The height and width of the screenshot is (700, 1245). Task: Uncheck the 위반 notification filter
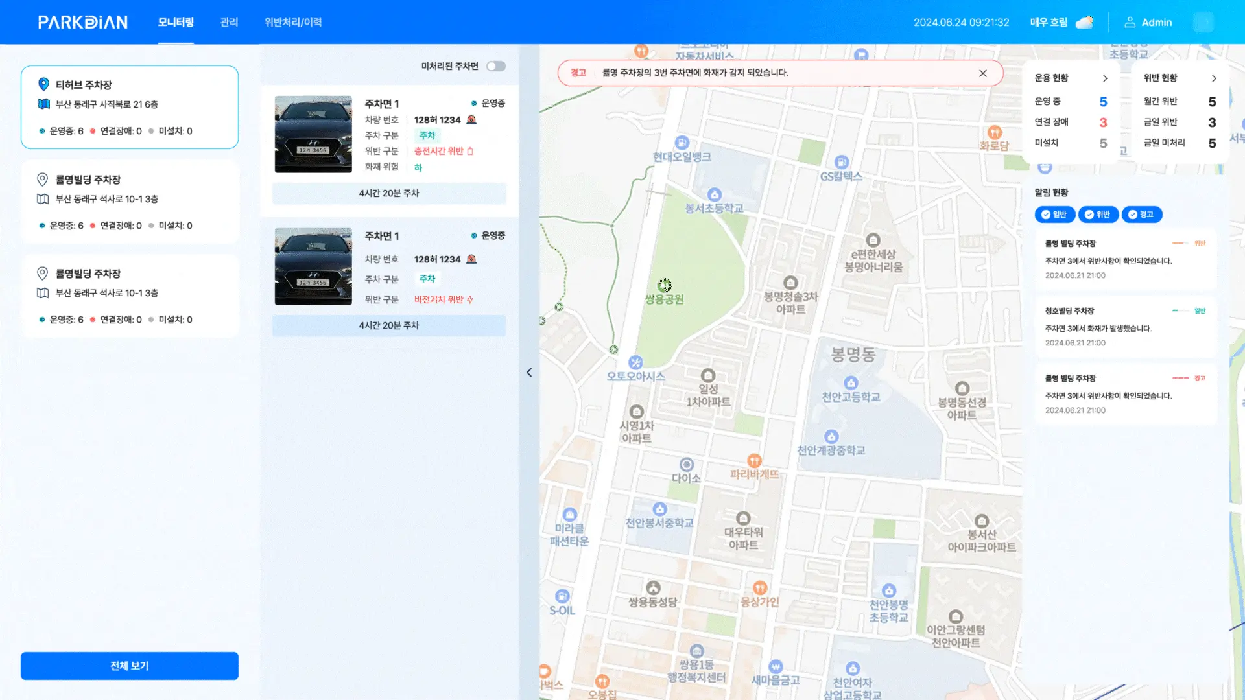[1098, 215]
